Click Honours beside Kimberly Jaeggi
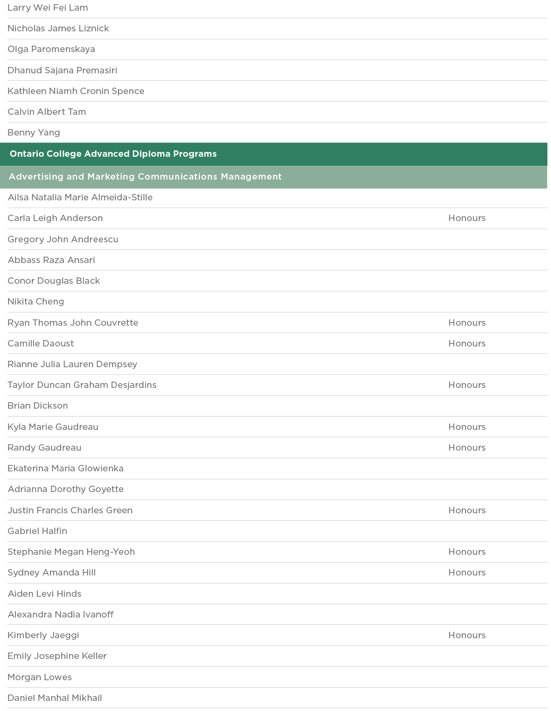 pyautogui.click(x=467, y=636)
